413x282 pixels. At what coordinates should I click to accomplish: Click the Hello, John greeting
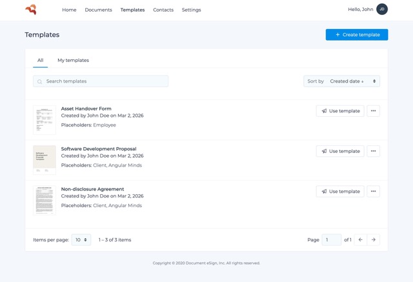coord(361,10)
